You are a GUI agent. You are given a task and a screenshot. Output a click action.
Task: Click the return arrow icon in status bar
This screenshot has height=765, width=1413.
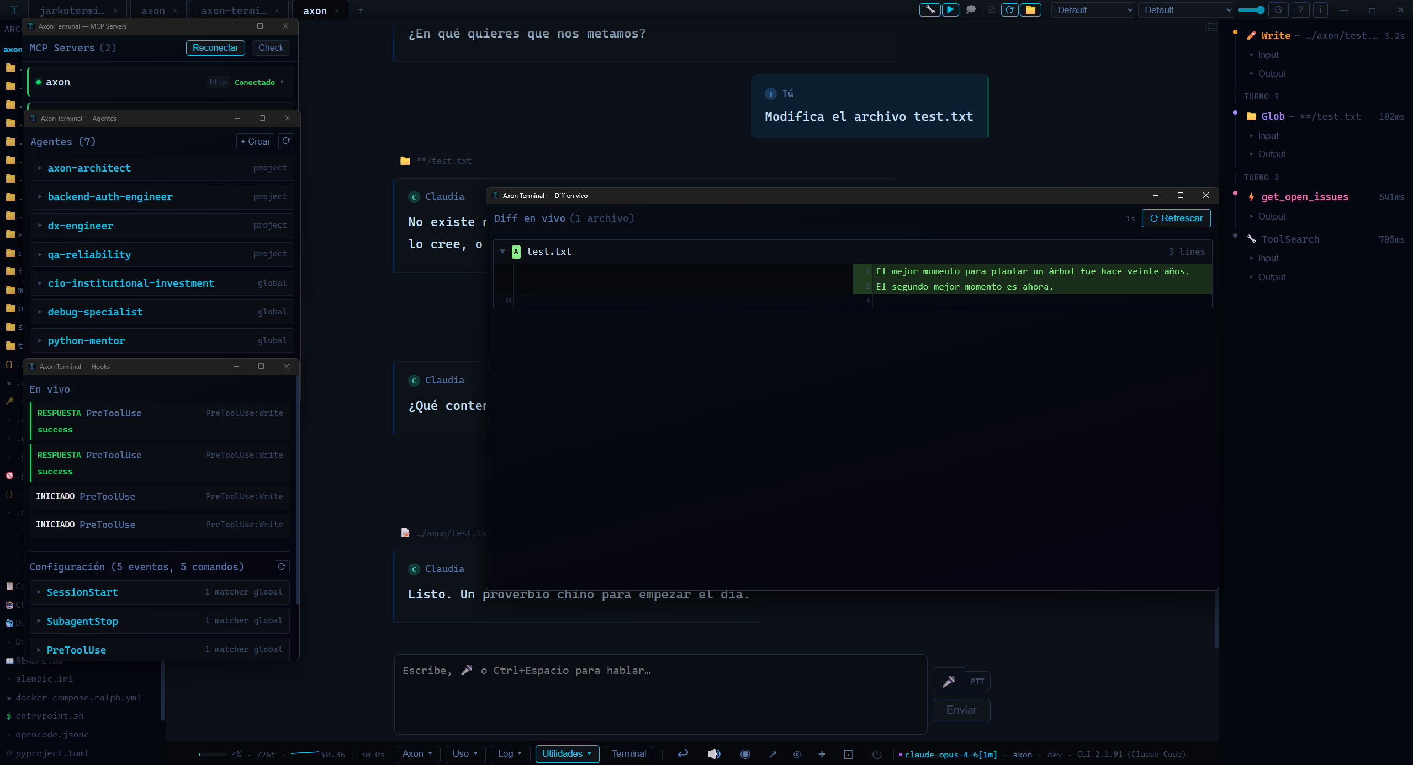(x=683, y=754)
